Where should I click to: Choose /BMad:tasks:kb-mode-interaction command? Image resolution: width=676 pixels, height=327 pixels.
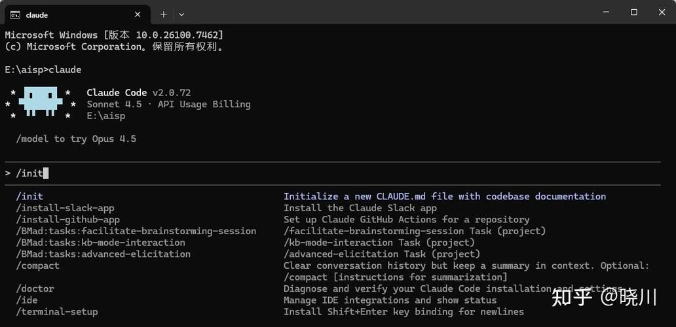coord(100,243)
